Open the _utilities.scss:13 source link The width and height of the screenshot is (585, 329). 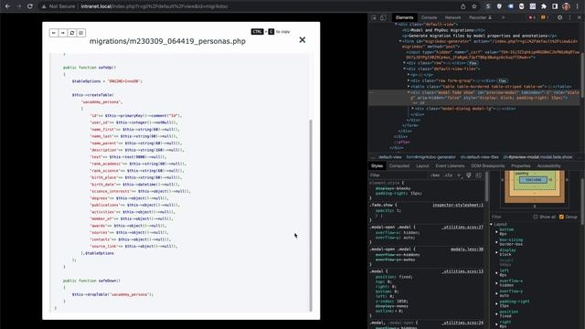pyautogui.click(x=463, y=271)
